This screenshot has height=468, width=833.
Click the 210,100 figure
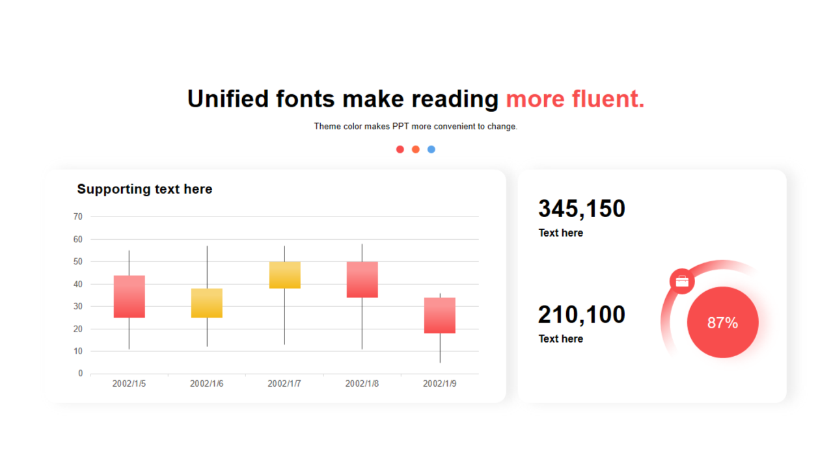coord(581,315)
